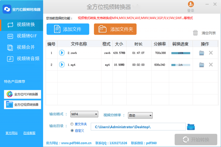The width and height of the screenshot is (221, 147).
Task: Click the 添加文件夹 button
Action: [115, 29]
